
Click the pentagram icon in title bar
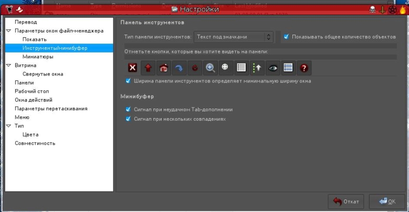(393, 9)
